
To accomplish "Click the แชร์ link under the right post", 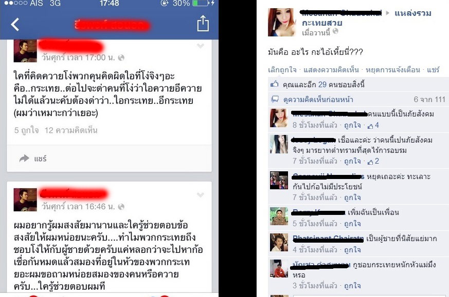I will [x=433, y=70].
